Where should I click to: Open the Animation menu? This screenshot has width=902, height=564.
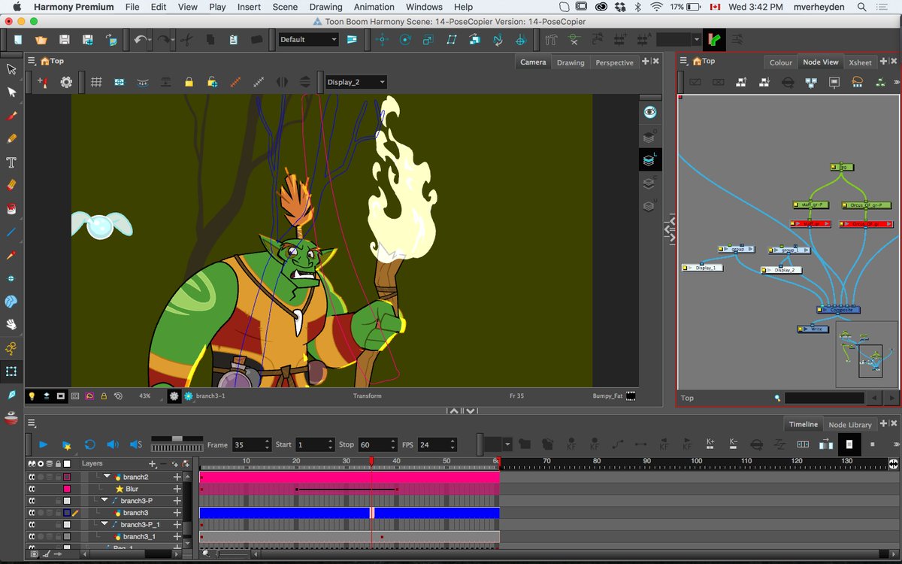[x=374, y=7]
